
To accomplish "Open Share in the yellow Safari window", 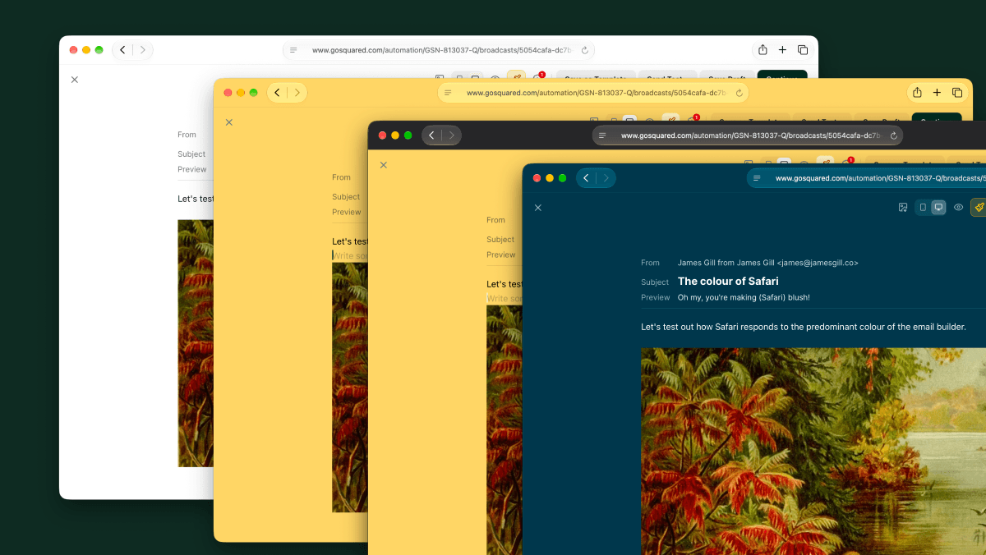I will click(x=917, y=93).
